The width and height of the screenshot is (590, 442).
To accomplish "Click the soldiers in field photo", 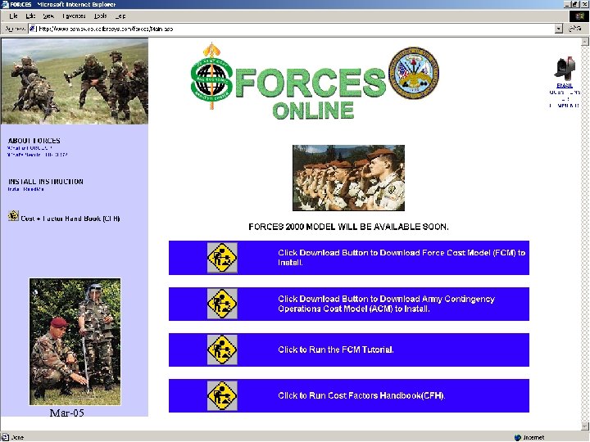I will (x=75, y=81).
